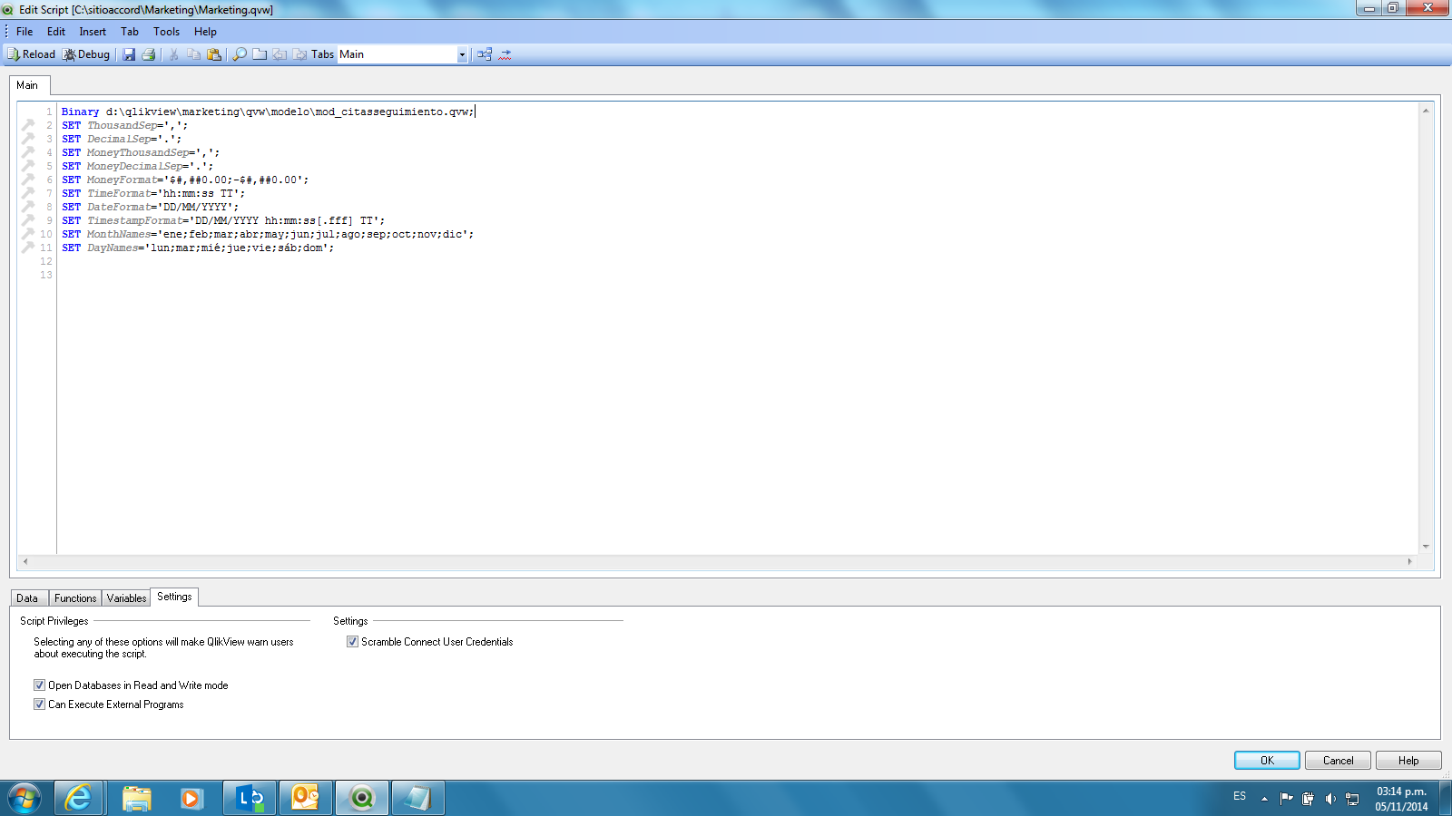This screenshot has width=1452, height=816.
Task: Open Table Viewer icon
Action: pos(485,54)
